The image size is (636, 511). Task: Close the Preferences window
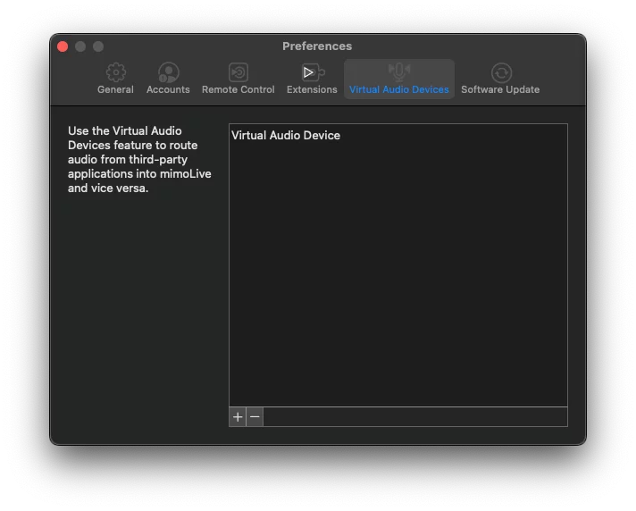[x=63, y=46]
